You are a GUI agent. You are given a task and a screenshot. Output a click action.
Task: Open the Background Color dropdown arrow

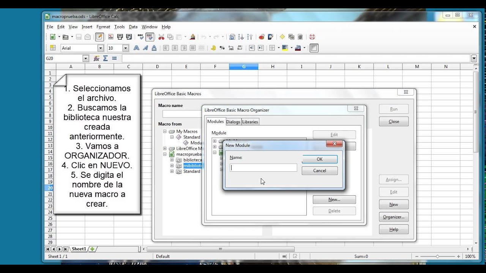pos(292,48)
